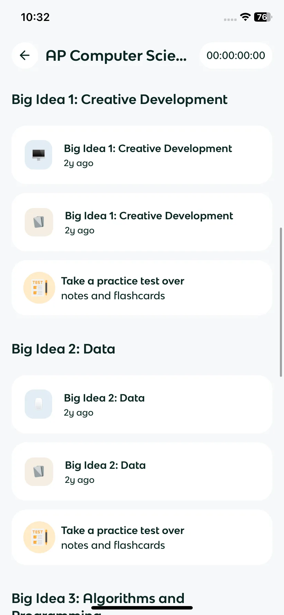The height and width of the screenshot is (615, 284).
Task: Open Big Idea 1 Creative Development flashcards
Action: click(142, 222)
